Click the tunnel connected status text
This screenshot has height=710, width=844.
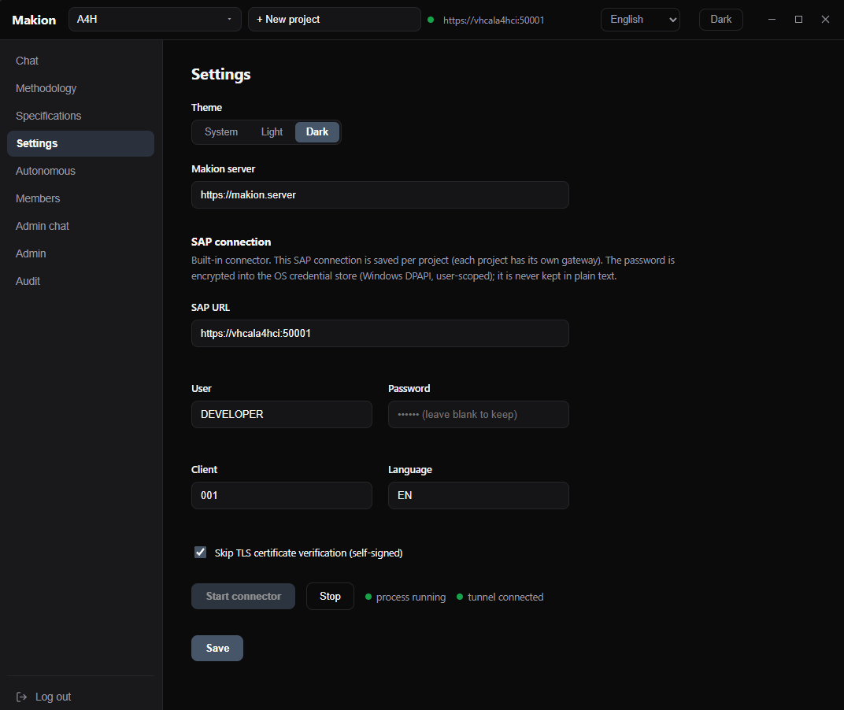505,597
